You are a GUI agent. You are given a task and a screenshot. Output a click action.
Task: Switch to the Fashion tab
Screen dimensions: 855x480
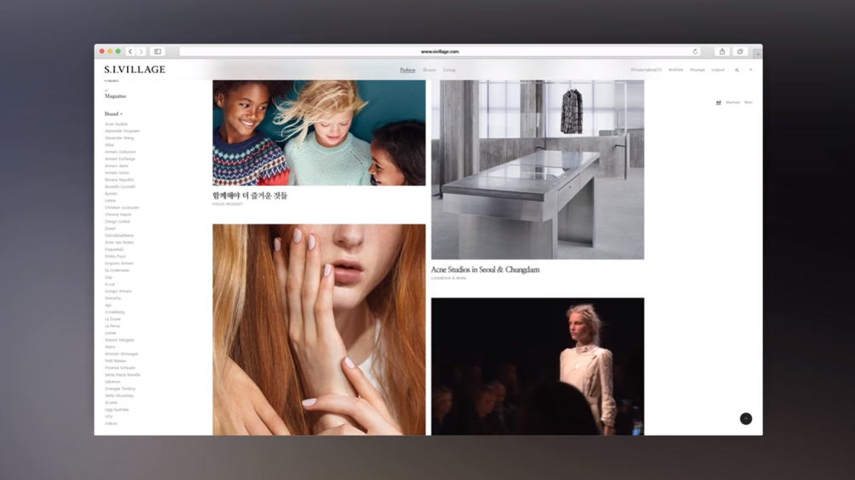click(x=407, y=70)
